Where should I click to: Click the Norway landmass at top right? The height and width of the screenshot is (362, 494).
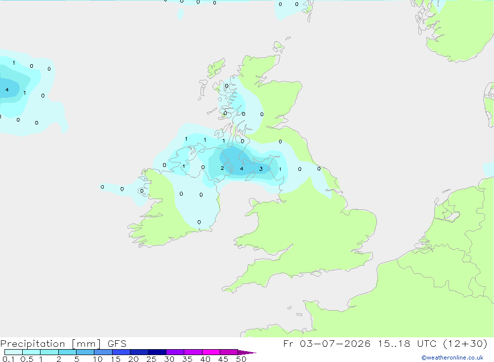(x=457, y=35)
